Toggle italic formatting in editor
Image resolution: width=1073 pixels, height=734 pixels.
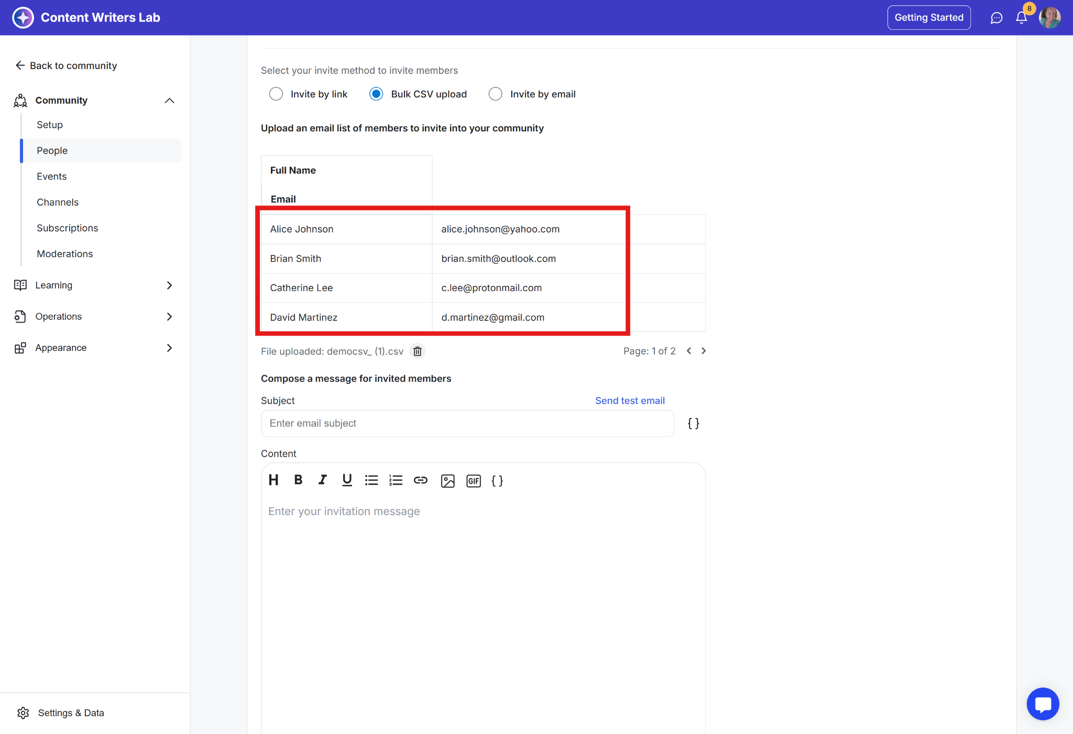click(x=322, y=480)
